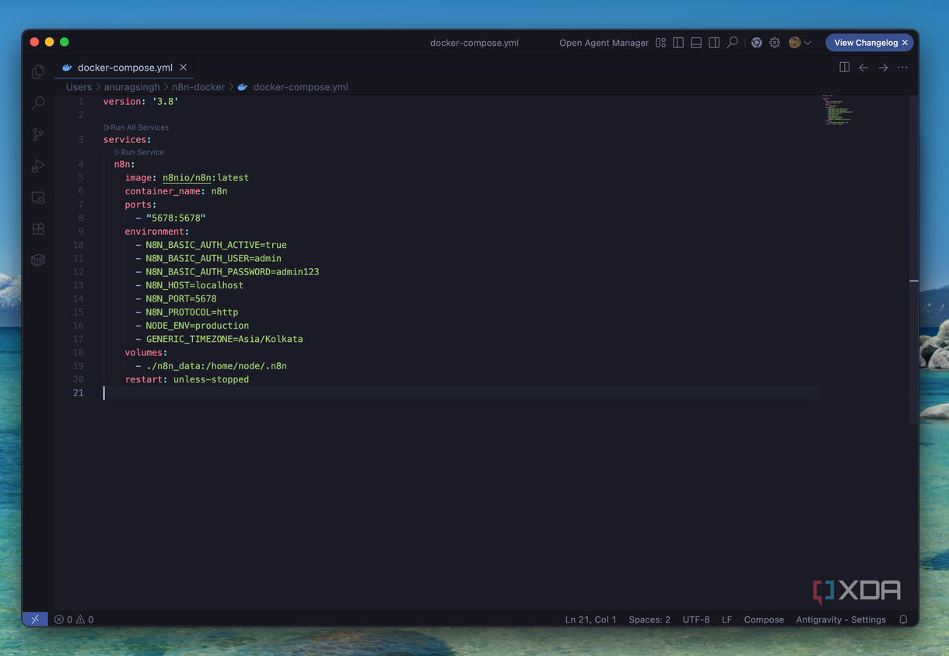
Task: Click the vertical scrollbar in the editor
Action: click(914, 260)
